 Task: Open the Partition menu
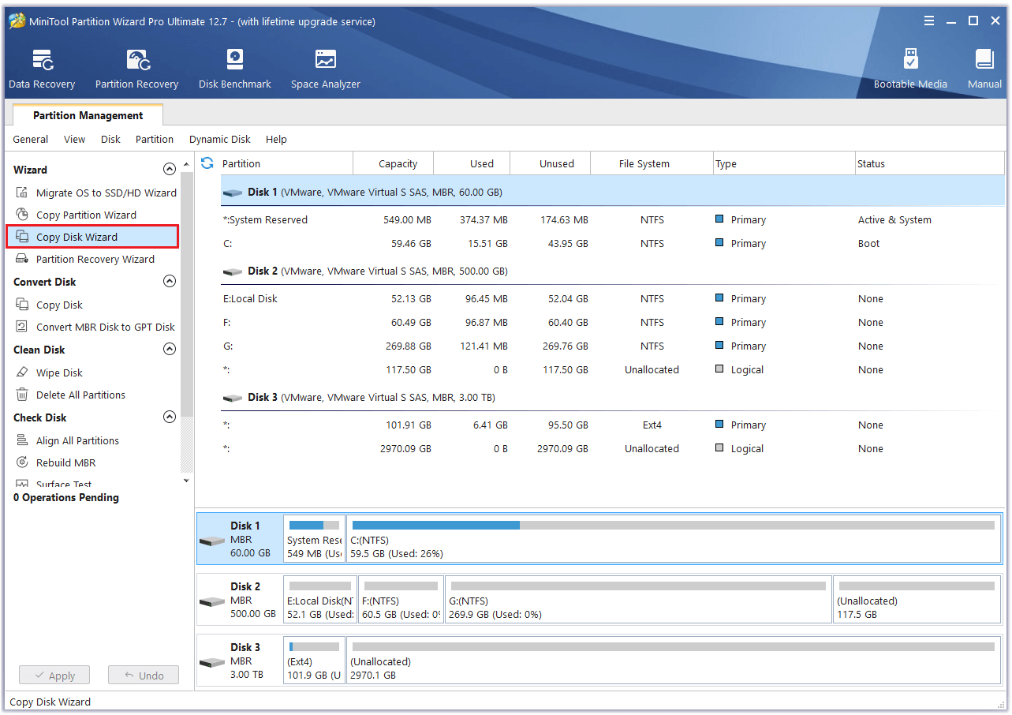(155, 139)
